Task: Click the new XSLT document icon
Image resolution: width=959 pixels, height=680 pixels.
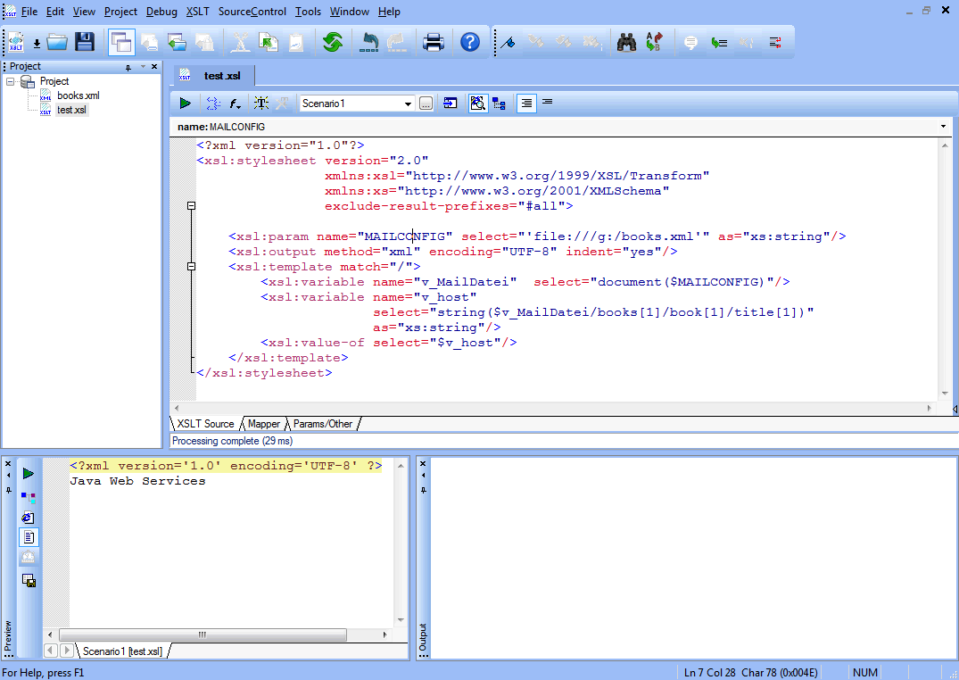Action: (16, 42)
